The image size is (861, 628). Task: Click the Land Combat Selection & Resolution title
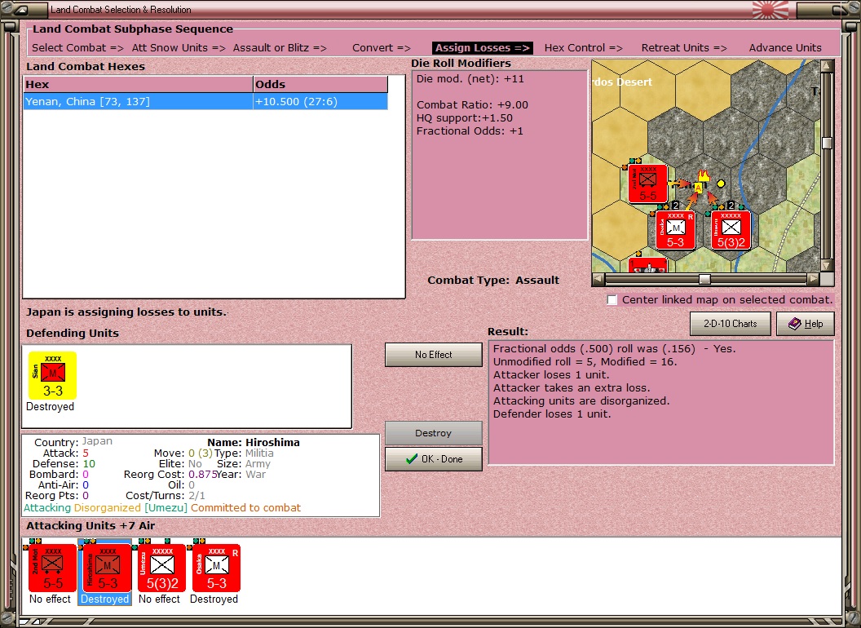tap(121, 9)
